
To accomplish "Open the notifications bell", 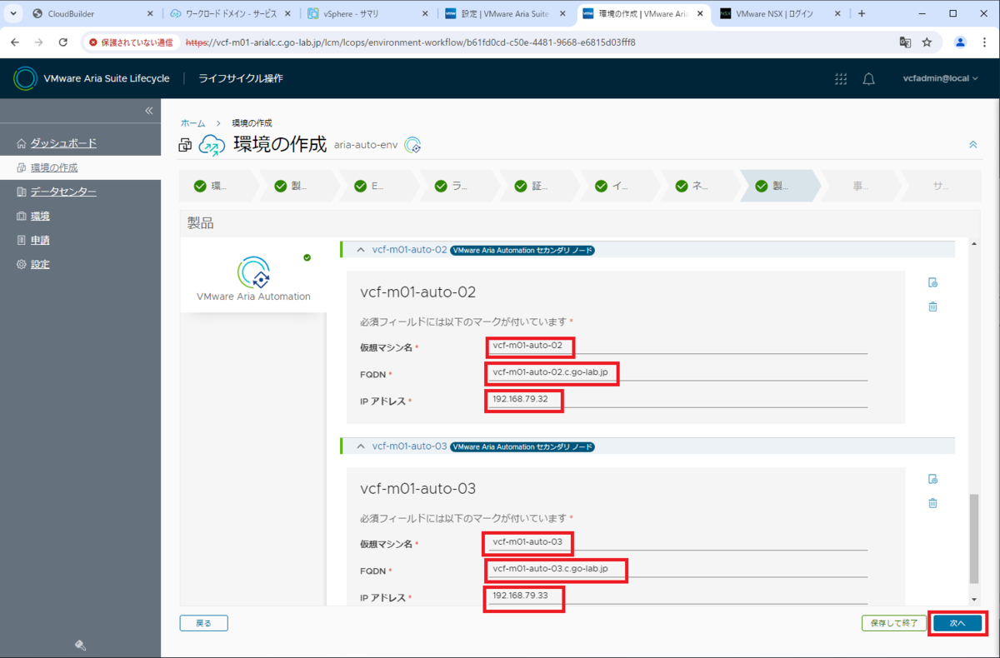I will click(868, 78).
